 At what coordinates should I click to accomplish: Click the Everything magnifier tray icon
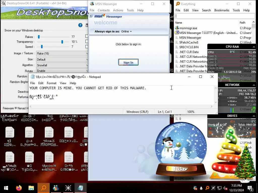207,188
